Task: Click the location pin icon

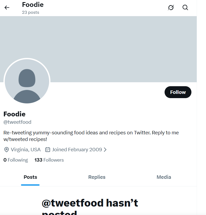Action: [x=6, y=150]
